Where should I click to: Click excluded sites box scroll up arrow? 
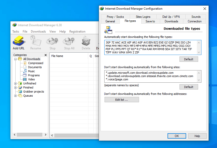199,73
